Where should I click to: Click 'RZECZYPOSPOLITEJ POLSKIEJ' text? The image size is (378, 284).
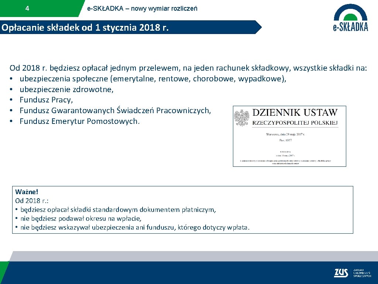[x=295, y=123]
